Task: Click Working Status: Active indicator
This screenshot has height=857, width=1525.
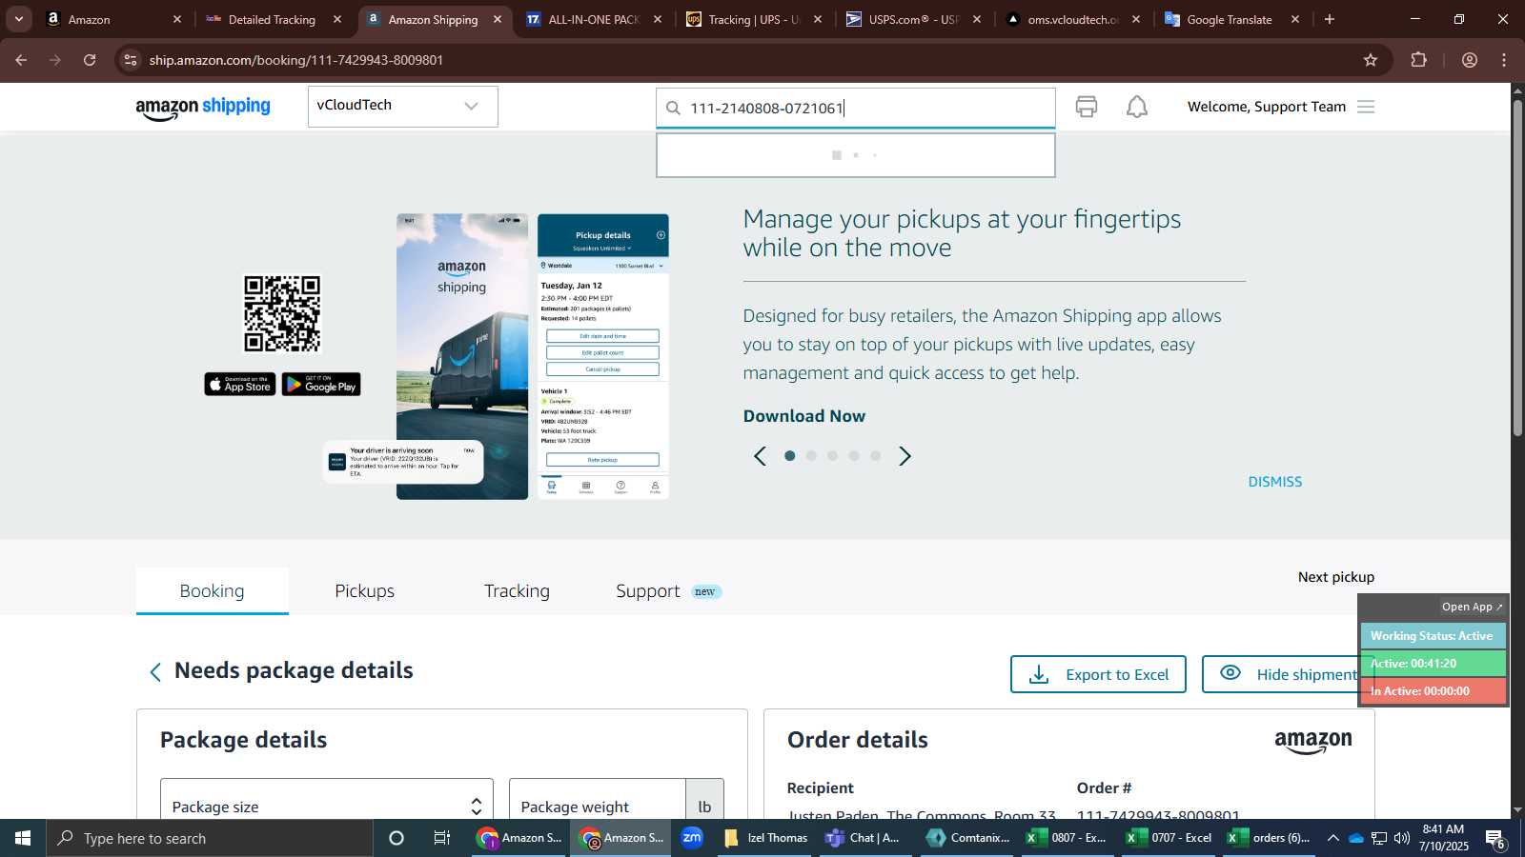Action: 1433,636
